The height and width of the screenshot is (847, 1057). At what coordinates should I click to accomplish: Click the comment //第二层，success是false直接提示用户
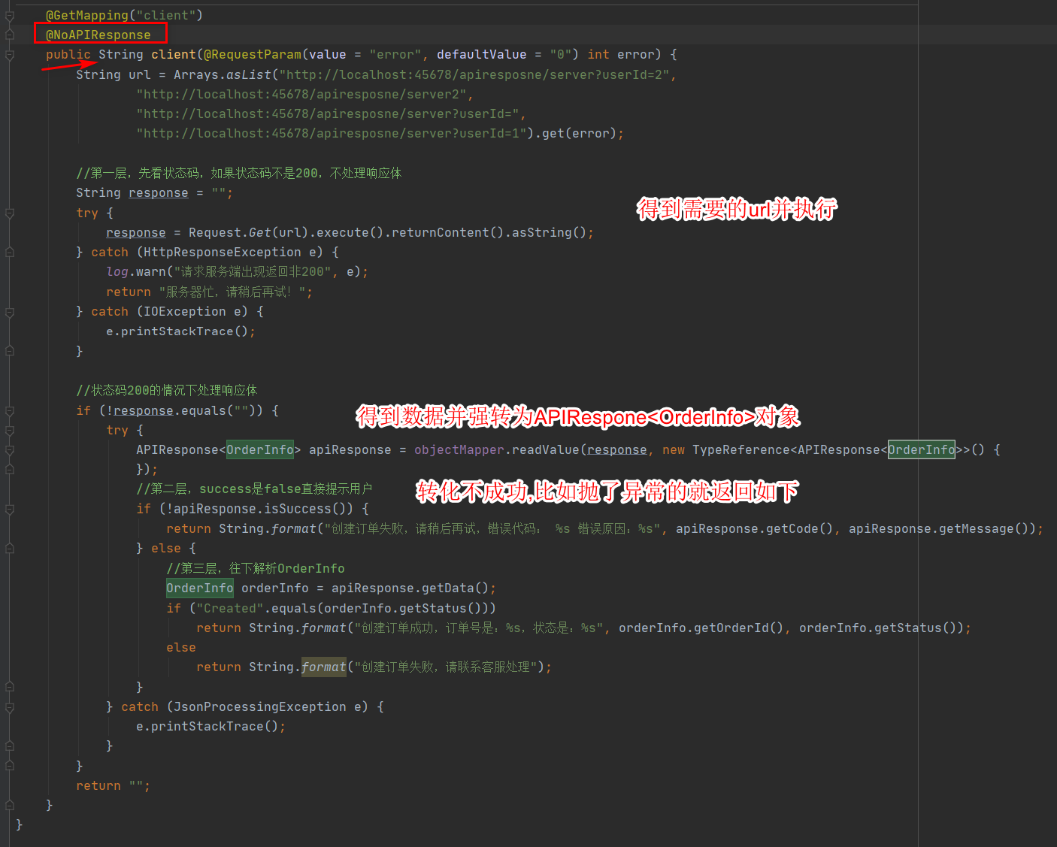coord(254,489)
